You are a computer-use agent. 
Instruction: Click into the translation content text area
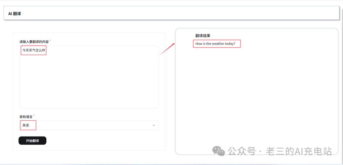[89, 77]
